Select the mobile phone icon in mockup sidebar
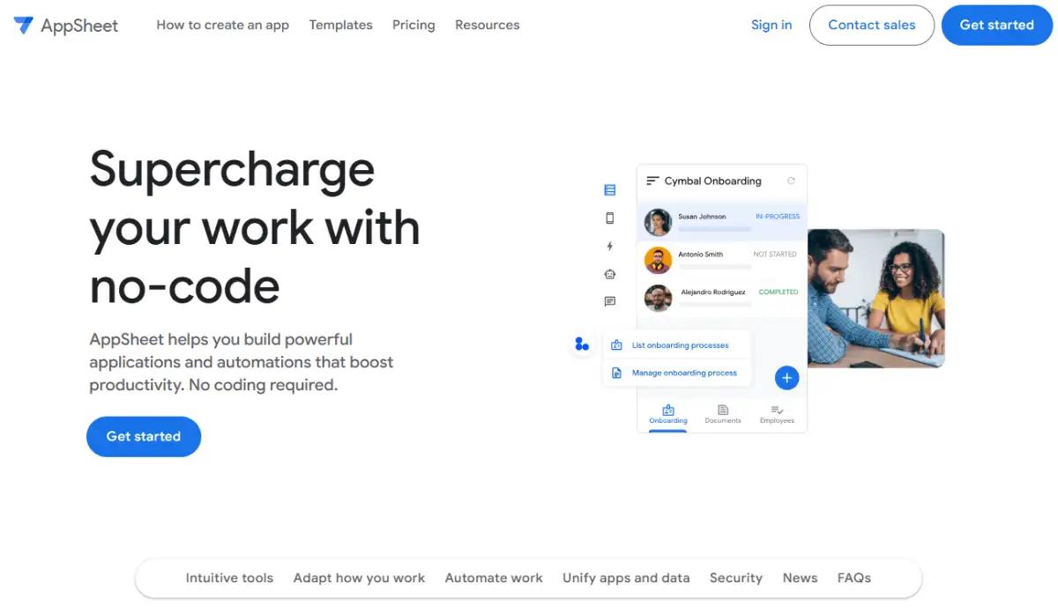 (x=609, y=218)
